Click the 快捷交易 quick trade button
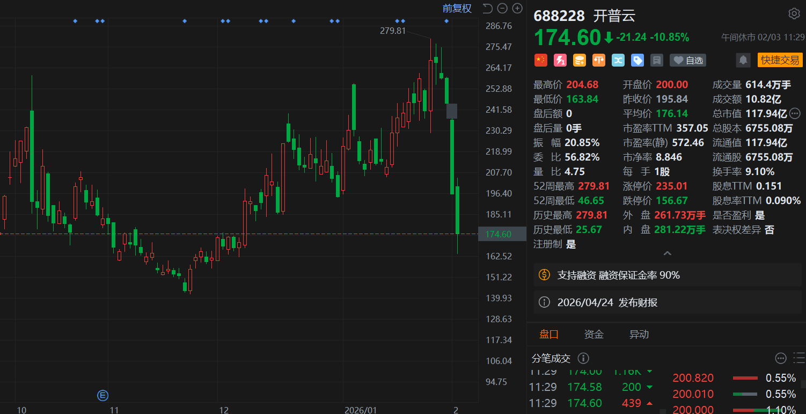Viewport: 806px width, 414px height. click(x=780, y=60)
